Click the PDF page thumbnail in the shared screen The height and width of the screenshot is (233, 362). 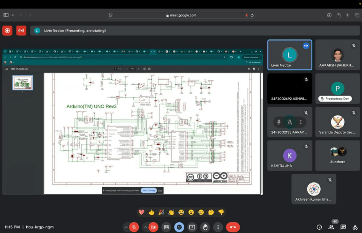23,83
